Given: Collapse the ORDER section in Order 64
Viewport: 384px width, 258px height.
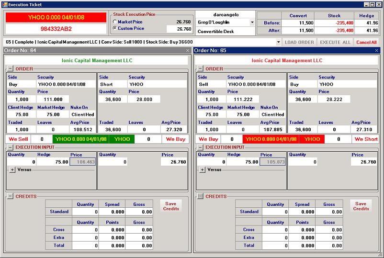Looking at the screenshot, I should pos(10,68).
